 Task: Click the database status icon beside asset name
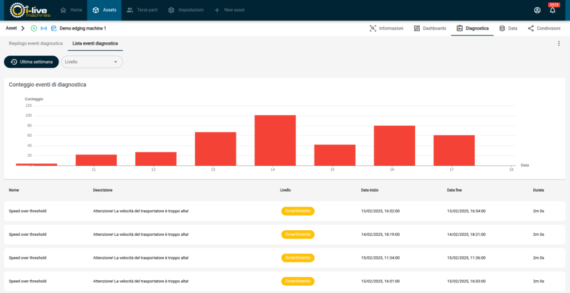click(54, 28)
